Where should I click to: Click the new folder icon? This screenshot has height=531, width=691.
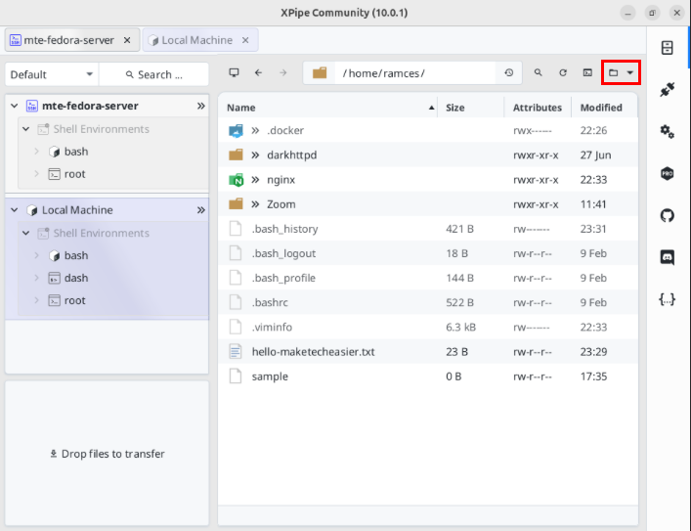[x=614, y=72]
